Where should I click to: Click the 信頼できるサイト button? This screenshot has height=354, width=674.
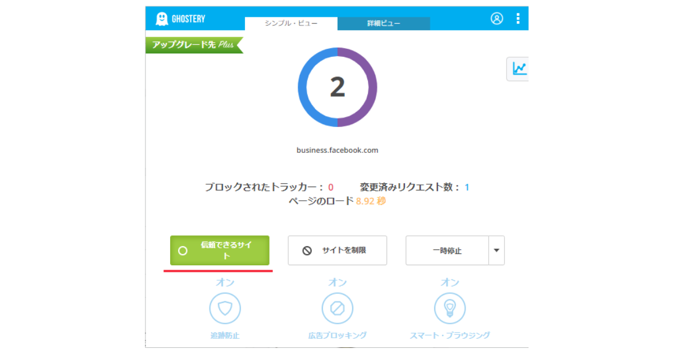point(220,251)
